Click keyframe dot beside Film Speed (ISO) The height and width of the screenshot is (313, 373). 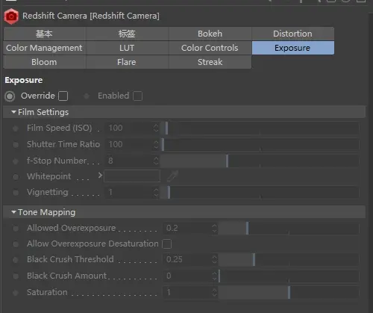pyautogui.click(x=16, y=128)
